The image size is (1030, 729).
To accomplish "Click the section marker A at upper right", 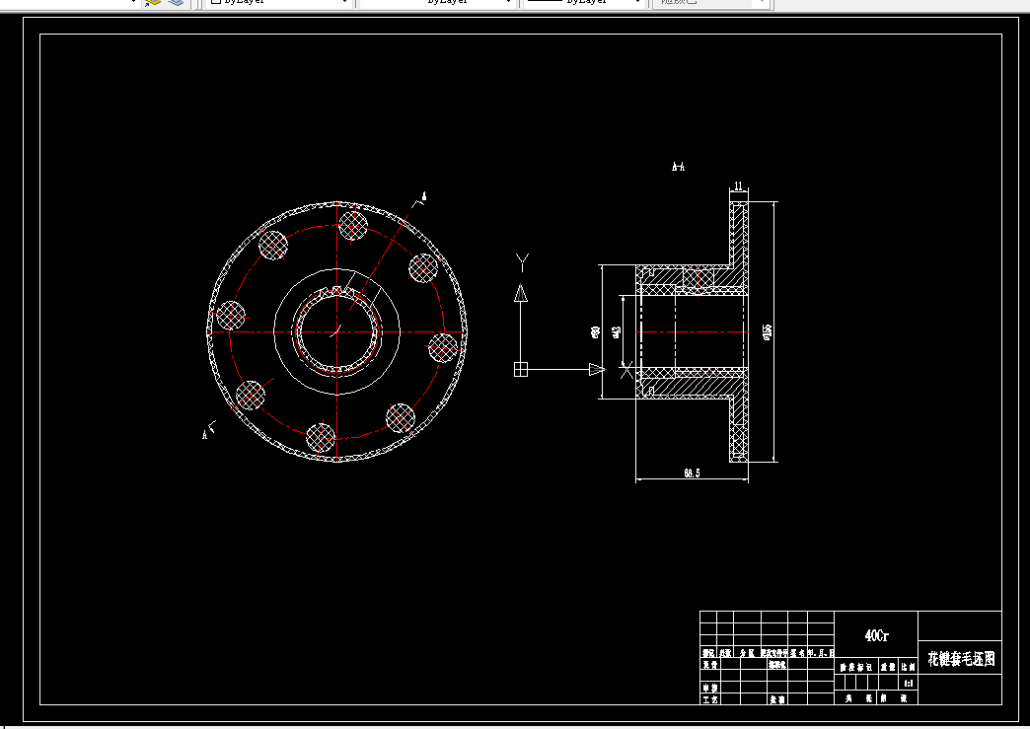I will [424, 195].
